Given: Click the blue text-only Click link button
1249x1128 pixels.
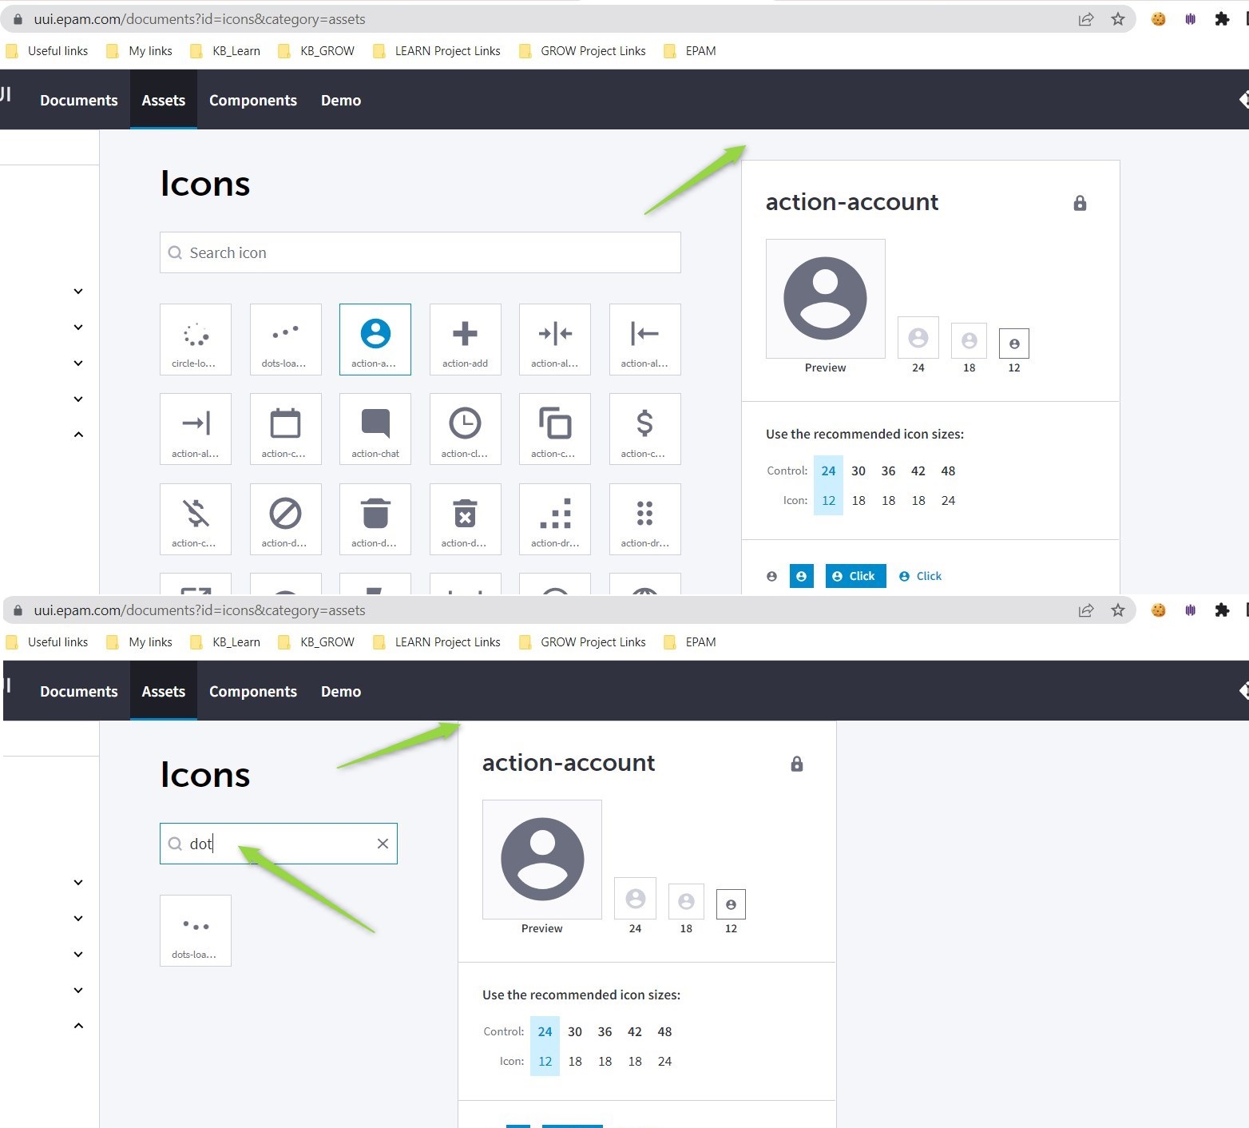Looking at the screenshot, I should click(921, 576).
